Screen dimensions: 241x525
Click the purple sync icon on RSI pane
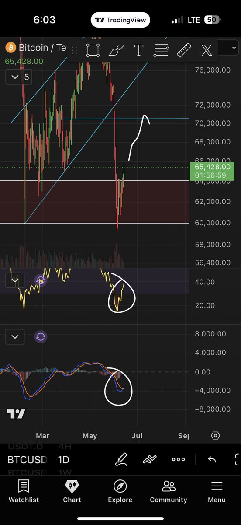[x=41, y=280]
